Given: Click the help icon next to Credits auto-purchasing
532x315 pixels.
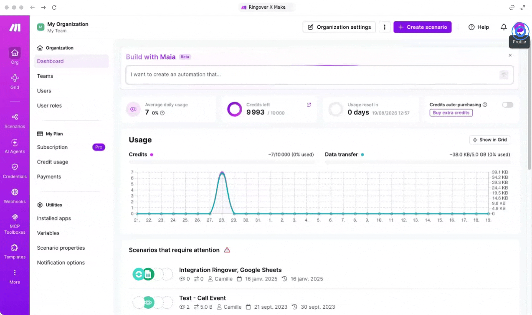Looking at the screenshot, I should click(485, 105).
